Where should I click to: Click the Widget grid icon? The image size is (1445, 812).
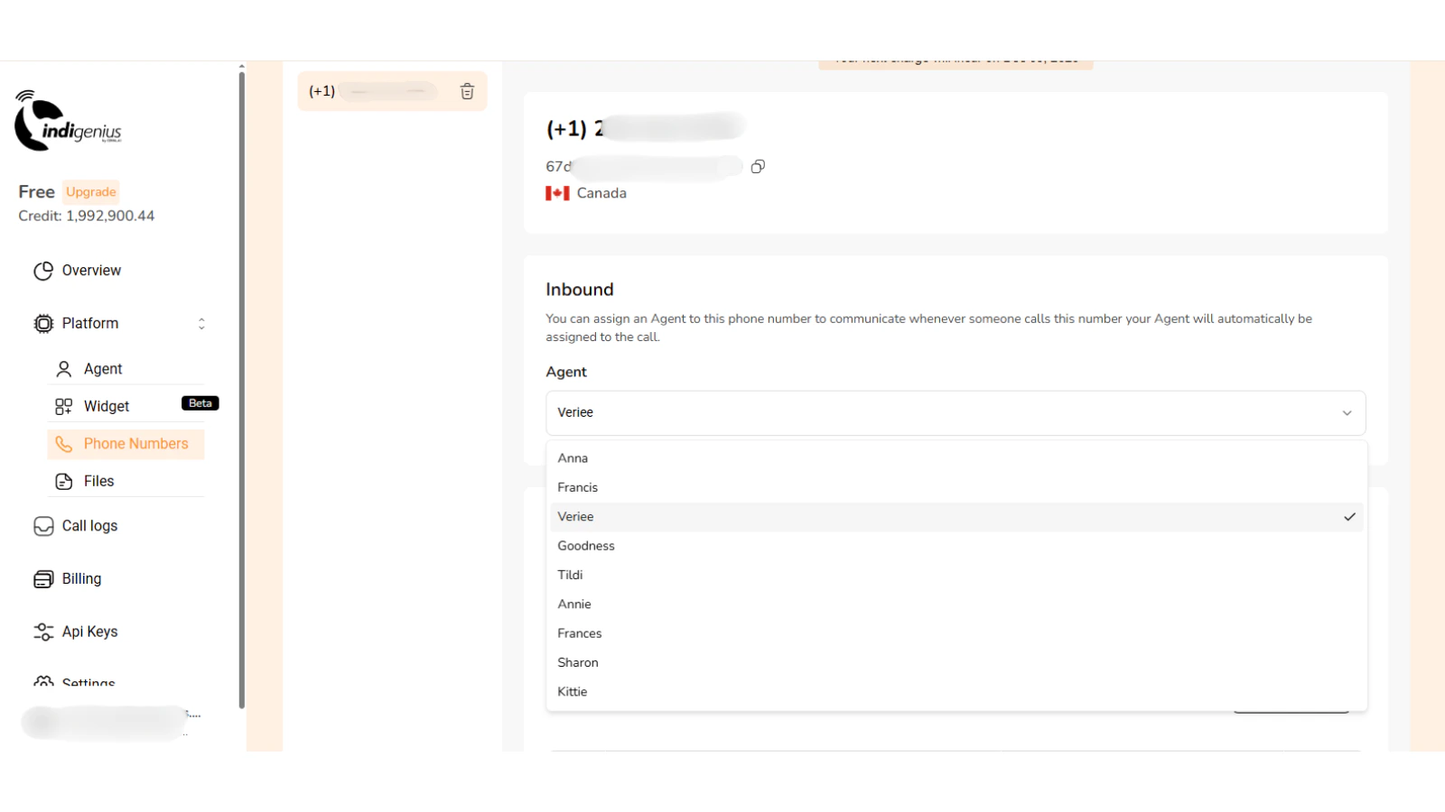(64, 407)
